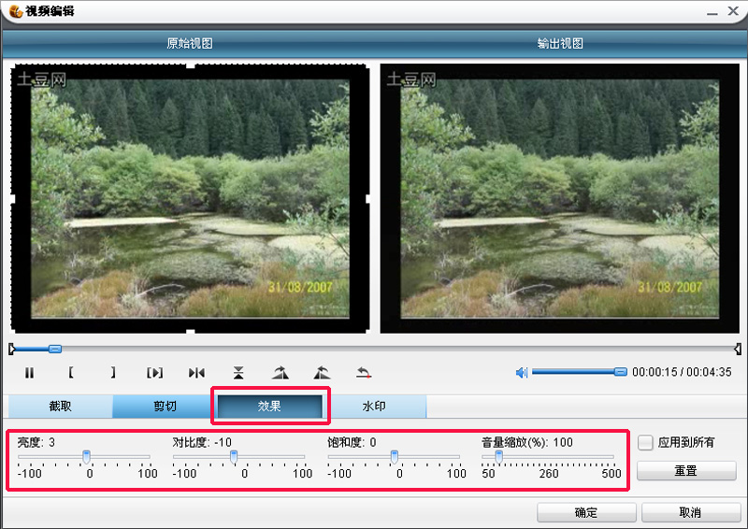This screenshot has height=529, width=748.
Task: Select the right trim marker on the timeline
Action: point(738,350)
